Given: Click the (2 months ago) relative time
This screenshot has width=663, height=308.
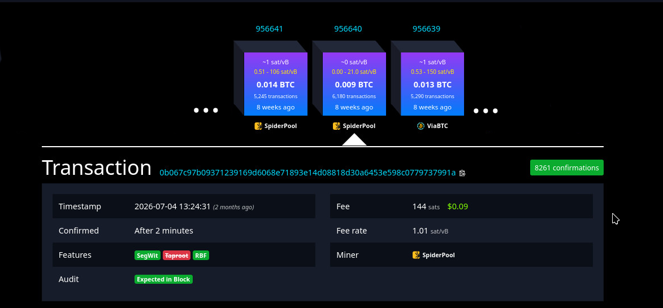Looking at the screenshot, I should point(233,207).
